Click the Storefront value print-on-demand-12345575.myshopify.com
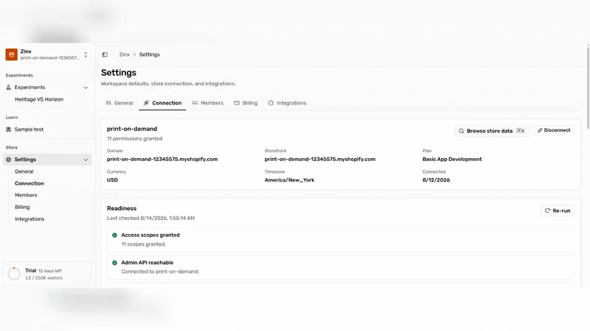This screenshot has height=331, width=590. [x=320, y=159]
